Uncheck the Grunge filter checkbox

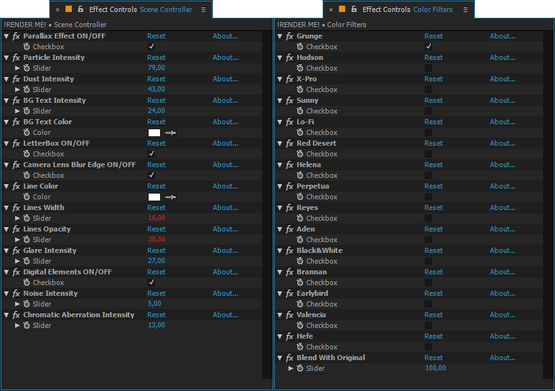click(x=428, y=47)
